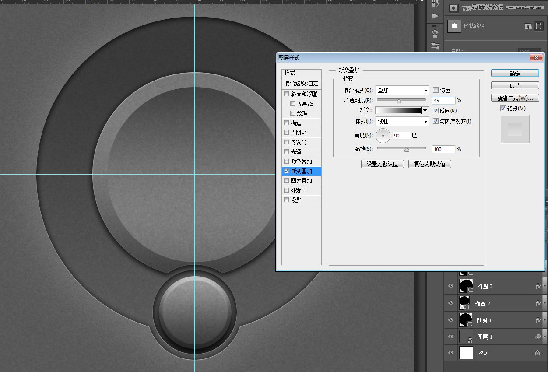Image resolution: width=548 pixels, height=372 pixels.
Task: Click the 不透明度 opacity slider handle
Action: click(399, 101)
